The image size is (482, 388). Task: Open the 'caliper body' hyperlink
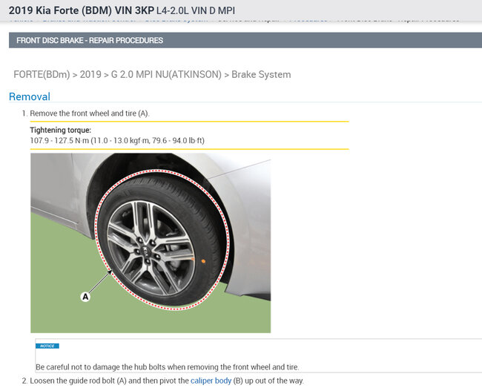tap(211, 381)
